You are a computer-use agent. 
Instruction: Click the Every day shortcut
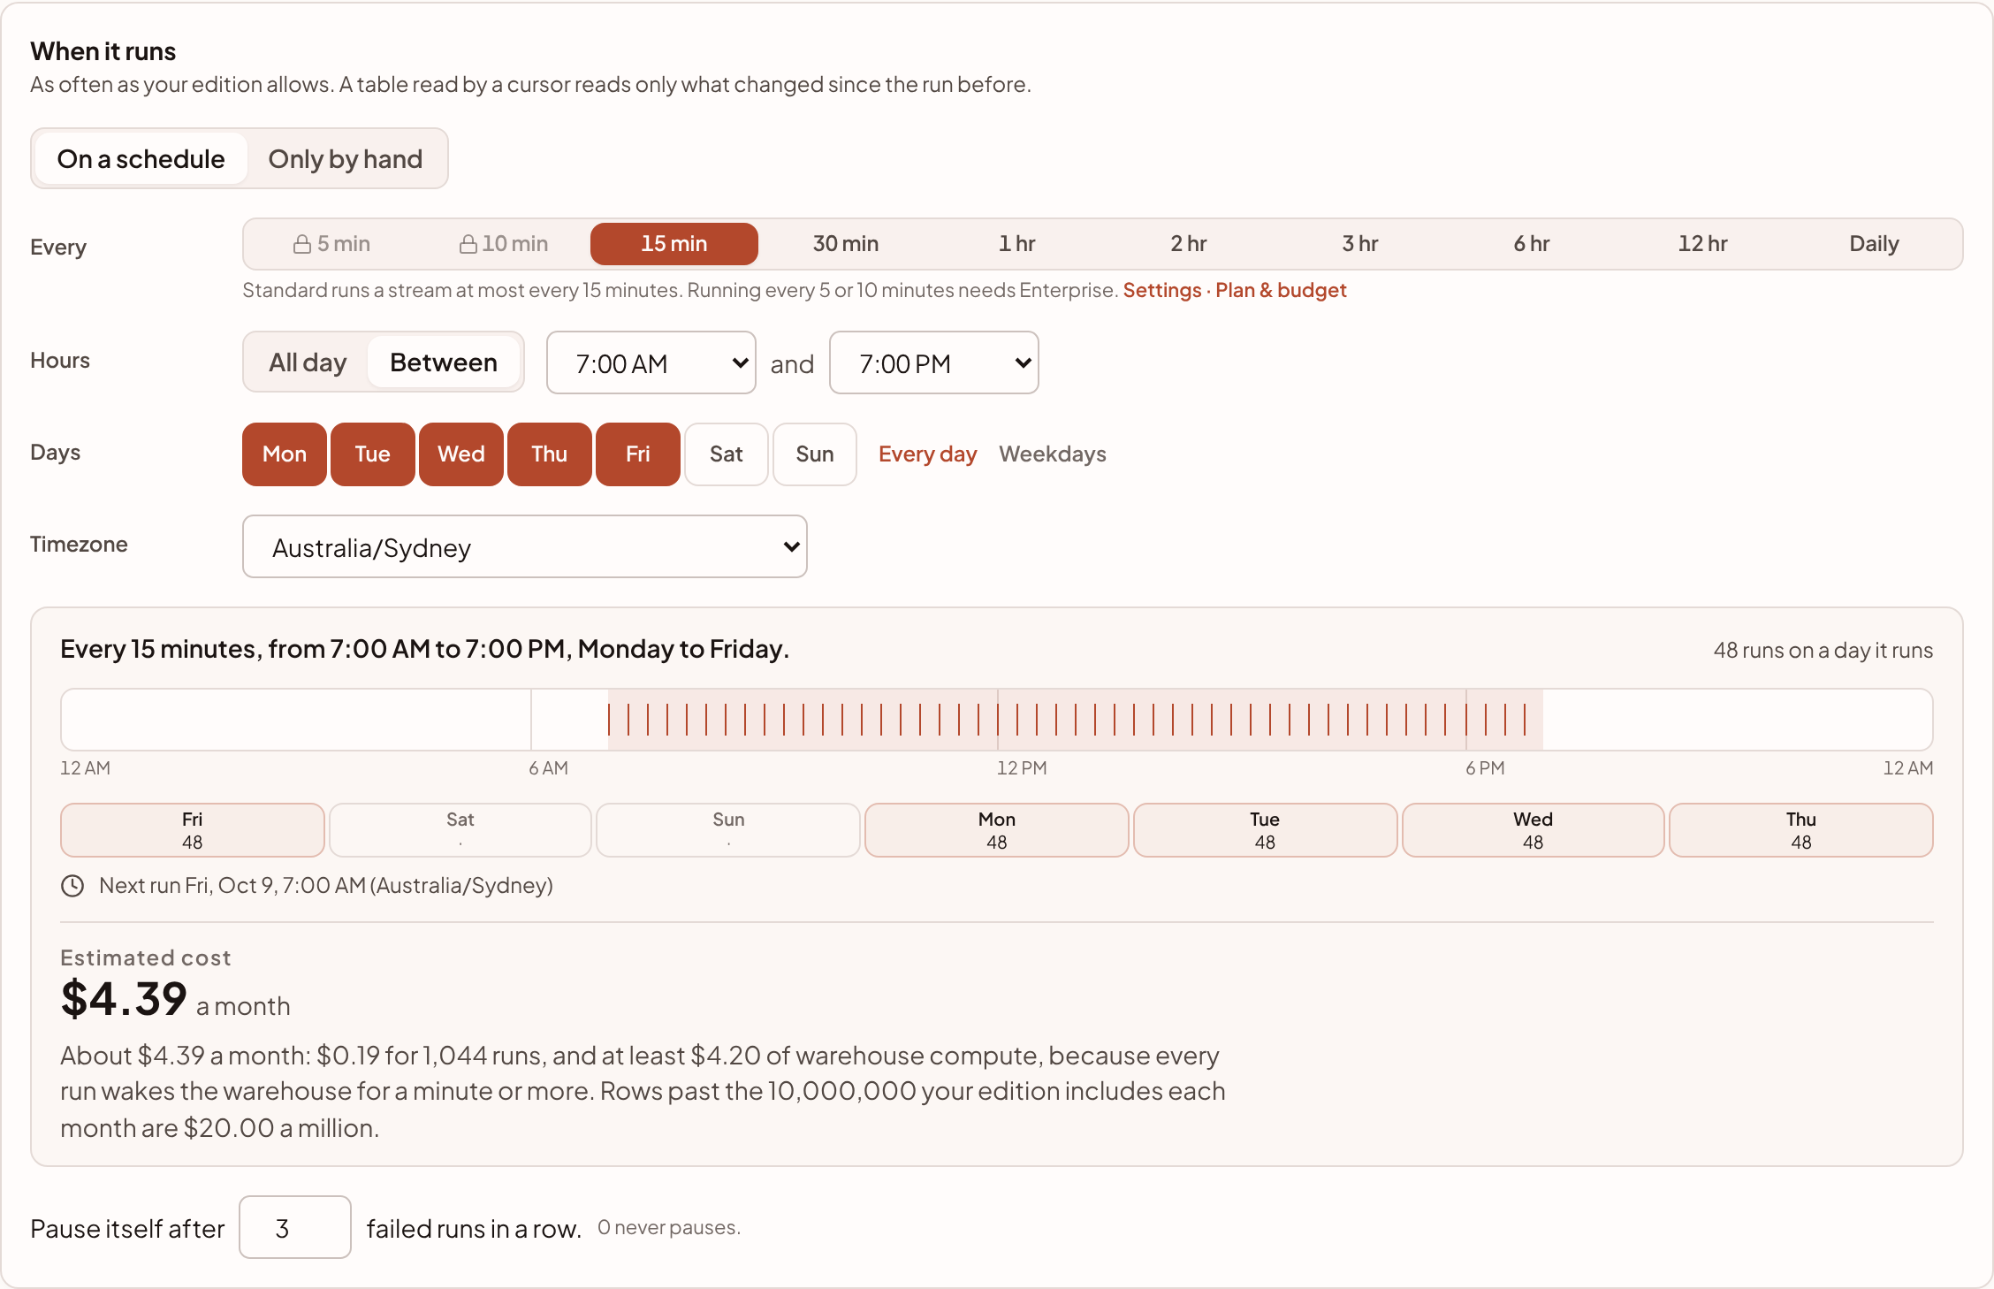click(928, 454)
